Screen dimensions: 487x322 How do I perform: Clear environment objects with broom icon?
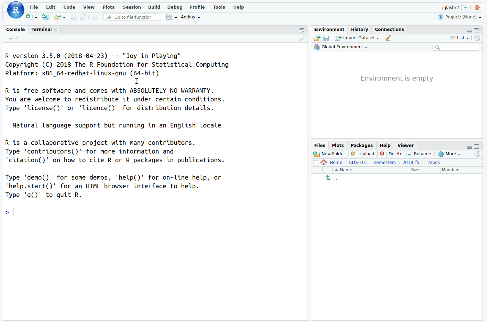pos(388,38)
